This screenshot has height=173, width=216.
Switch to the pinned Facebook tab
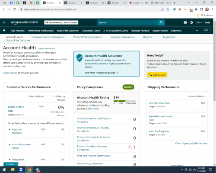point(11,3)
